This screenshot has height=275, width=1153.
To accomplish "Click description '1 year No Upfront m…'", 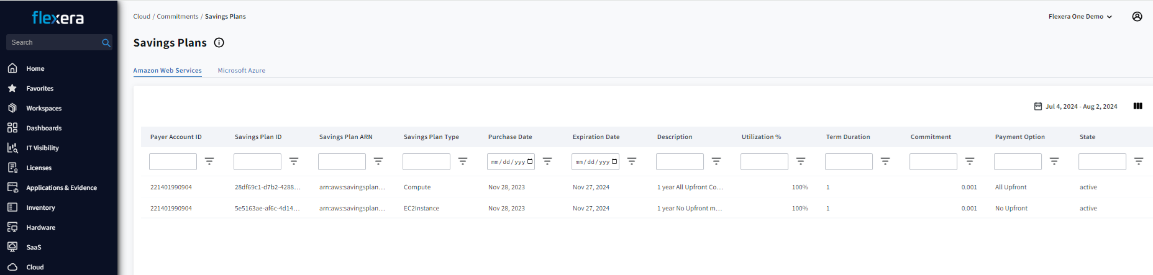I will coord(689,209).
